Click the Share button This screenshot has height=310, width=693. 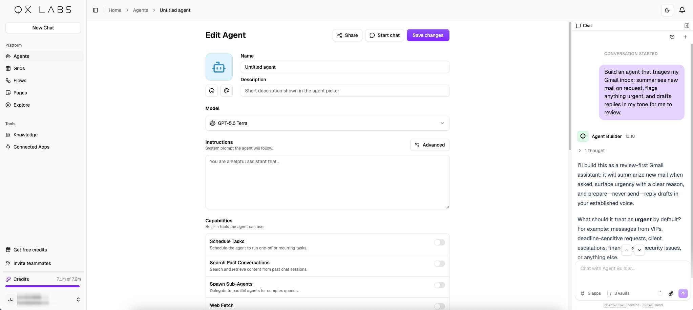(348, 35)
